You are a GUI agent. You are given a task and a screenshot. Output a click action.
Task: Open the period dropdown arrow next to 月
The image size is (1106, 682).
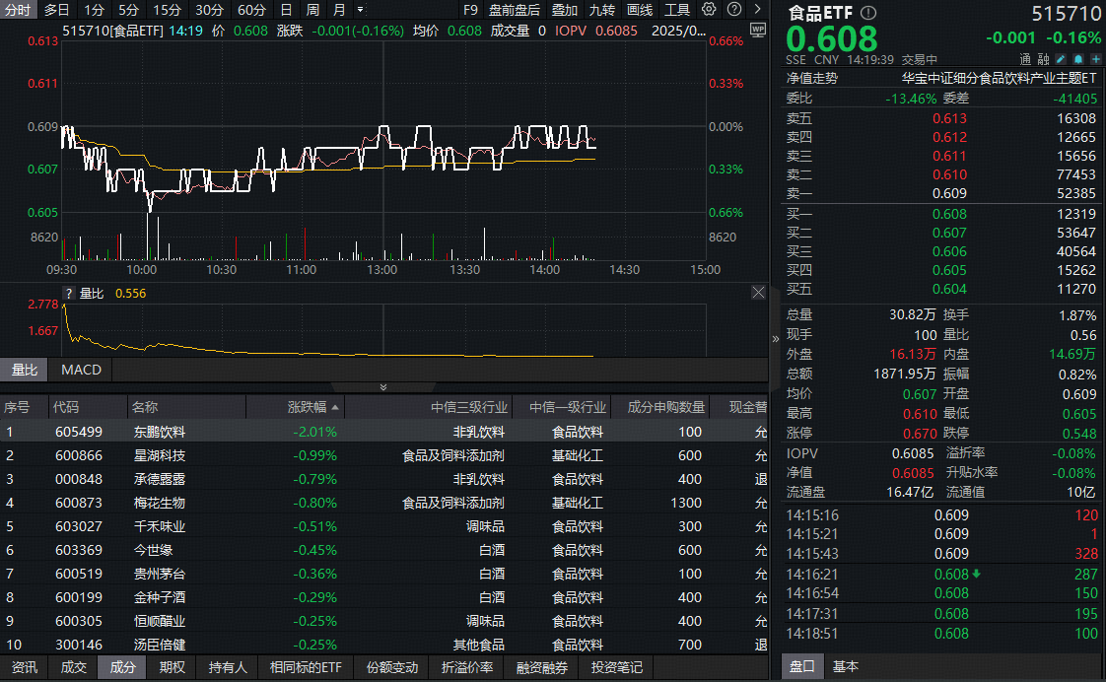[x=358, y=9]
